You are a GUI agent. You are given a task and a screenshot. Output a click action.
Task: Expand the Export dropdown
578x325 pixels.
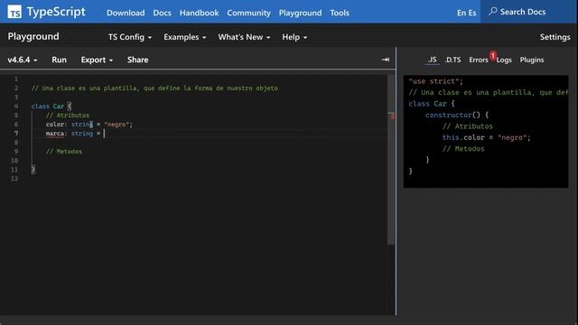(97, 60)
